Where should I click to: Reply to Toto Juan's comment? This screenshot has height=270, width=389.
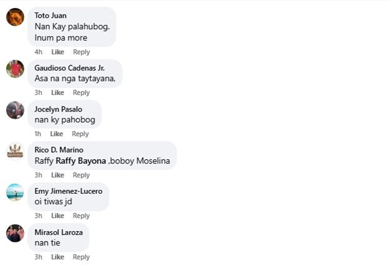(x=81, y=52)
